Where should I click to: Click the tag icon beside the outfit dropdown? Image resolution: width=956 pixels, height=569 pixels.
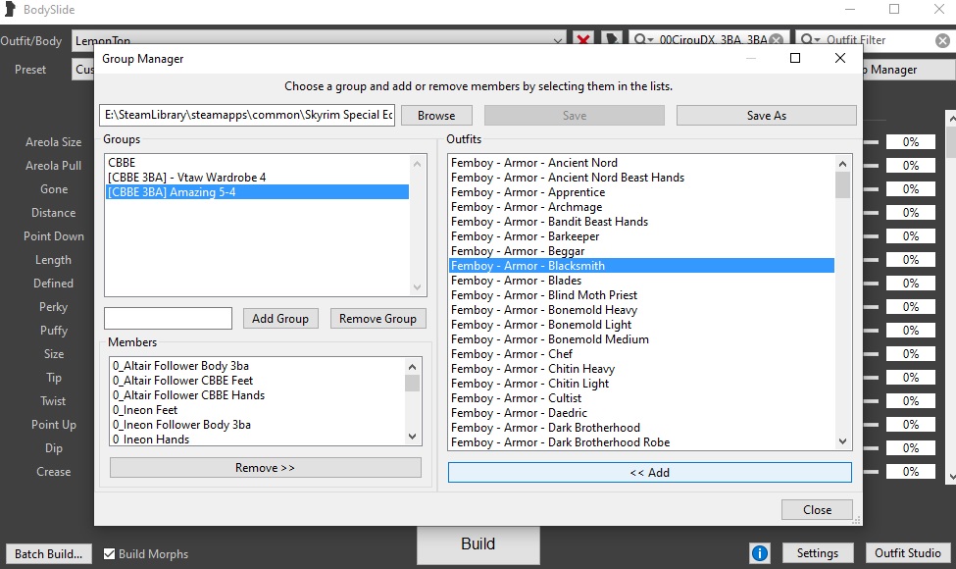(x=612, y=40)
